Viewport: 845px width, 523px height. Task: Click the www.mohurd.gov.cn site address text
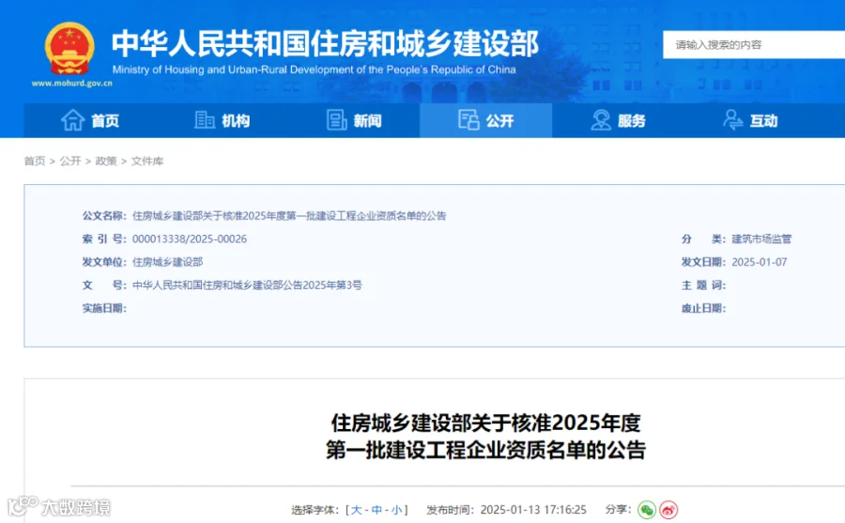[x=71, y=83]
